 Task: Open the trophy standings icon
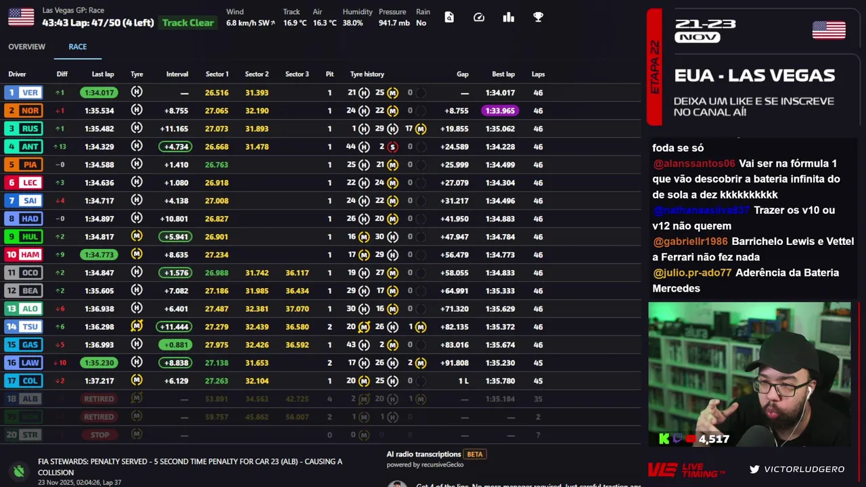539,17
